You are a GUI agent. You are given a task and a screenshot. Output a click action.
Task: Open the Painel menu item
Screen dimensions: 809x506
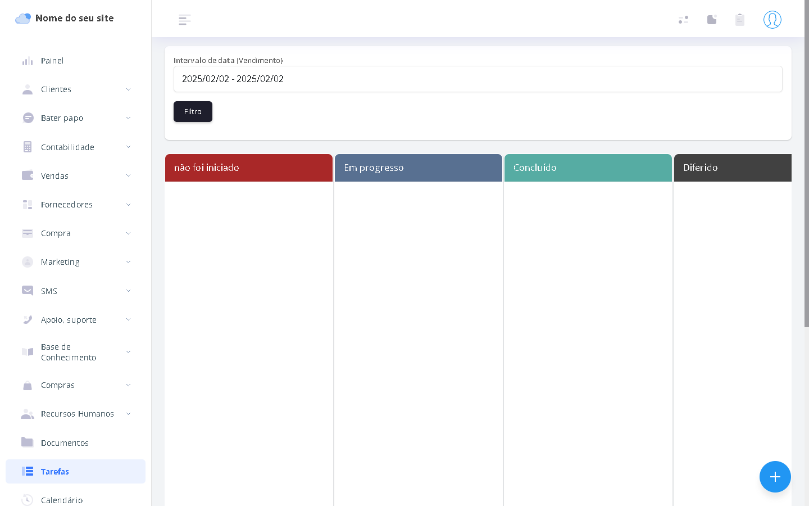click(52, 61)
